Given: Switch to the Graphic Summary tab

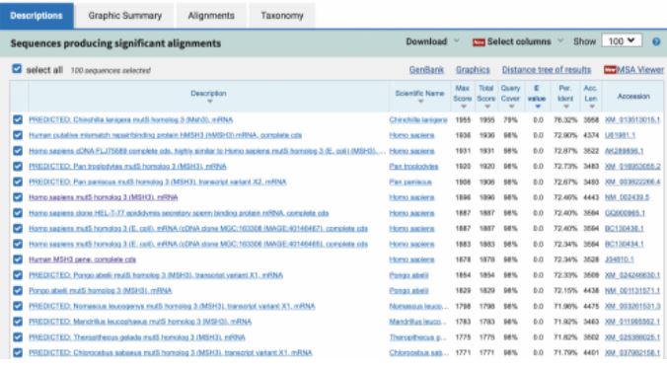Looking at the screenshot, I should [125, 16].
